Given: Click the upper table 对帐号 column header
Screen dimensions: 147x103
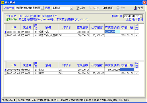Looking at the screenshot, I should 67,27.
